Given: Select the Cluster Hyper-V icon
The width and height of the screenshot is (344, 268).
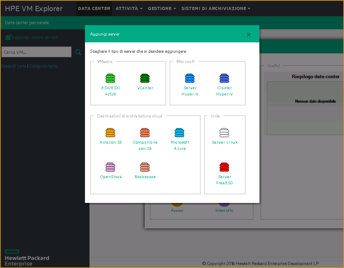Looking at the screenshot, I should click(224, 78).
